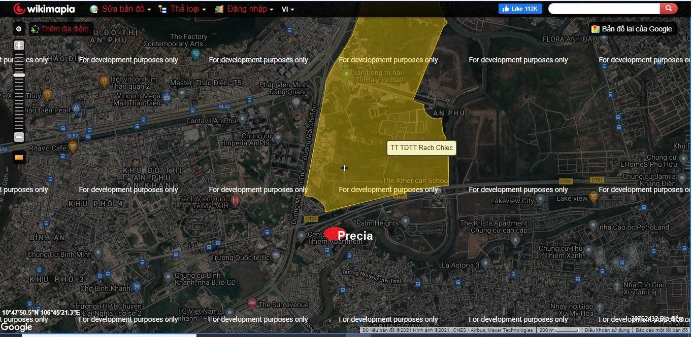Click the locate-me circle button
The height and width of the screenshot is (337, 693).
click(19, 29)
